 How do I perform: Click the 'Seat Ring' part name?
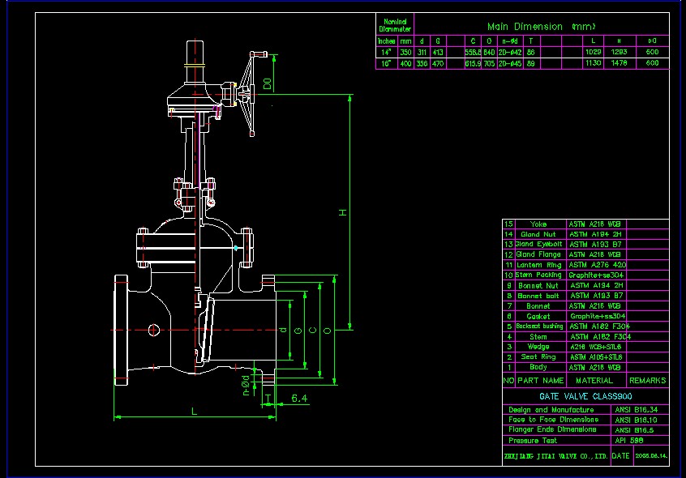click(538, 357)
